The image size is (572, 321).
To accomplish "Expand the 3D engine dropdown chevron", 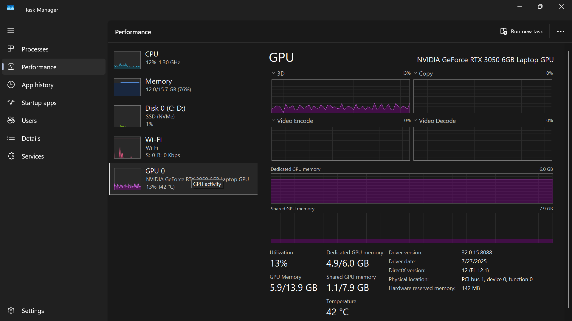I will (x=273, y=73).
